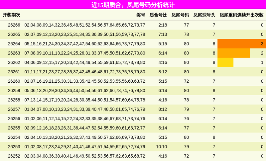Click the orange bar for count 2
This screenshot has height=161, width=266.
point(234,53)
